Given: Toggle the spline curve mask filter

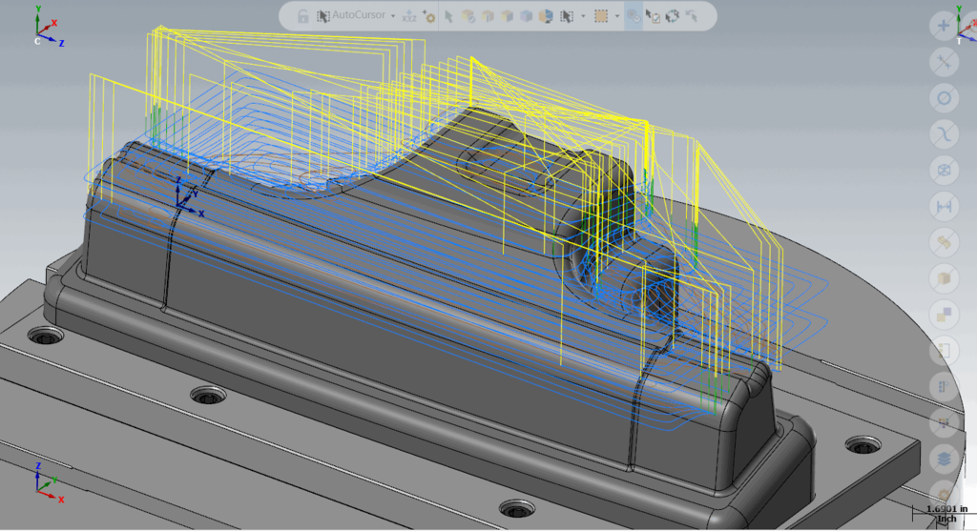Looking at the screenshot, I should [x=944, y=133].
